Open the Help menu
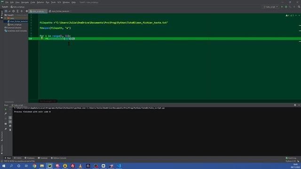Image resolution: width=301 pixels, height=169 pixels. tap(73, 2)
